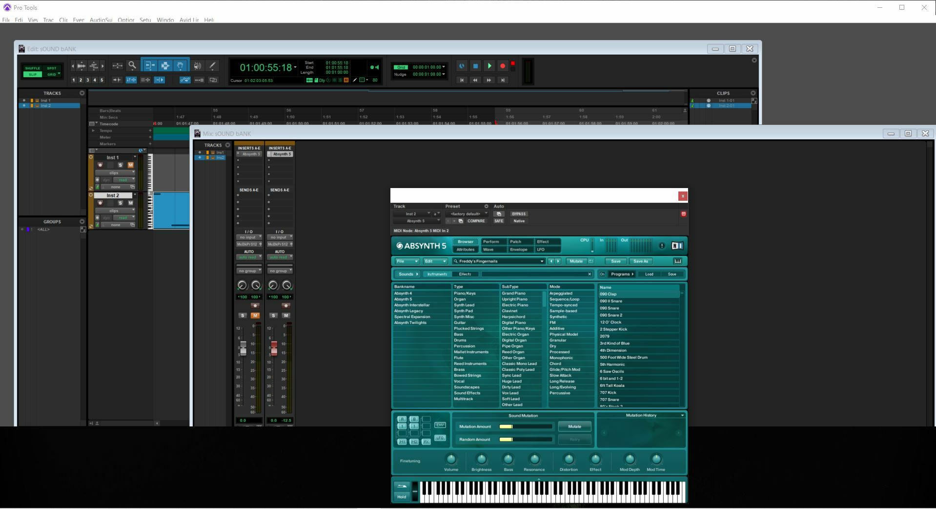
Task: Click the red target button in plug-in header
Action: point(683,214)
